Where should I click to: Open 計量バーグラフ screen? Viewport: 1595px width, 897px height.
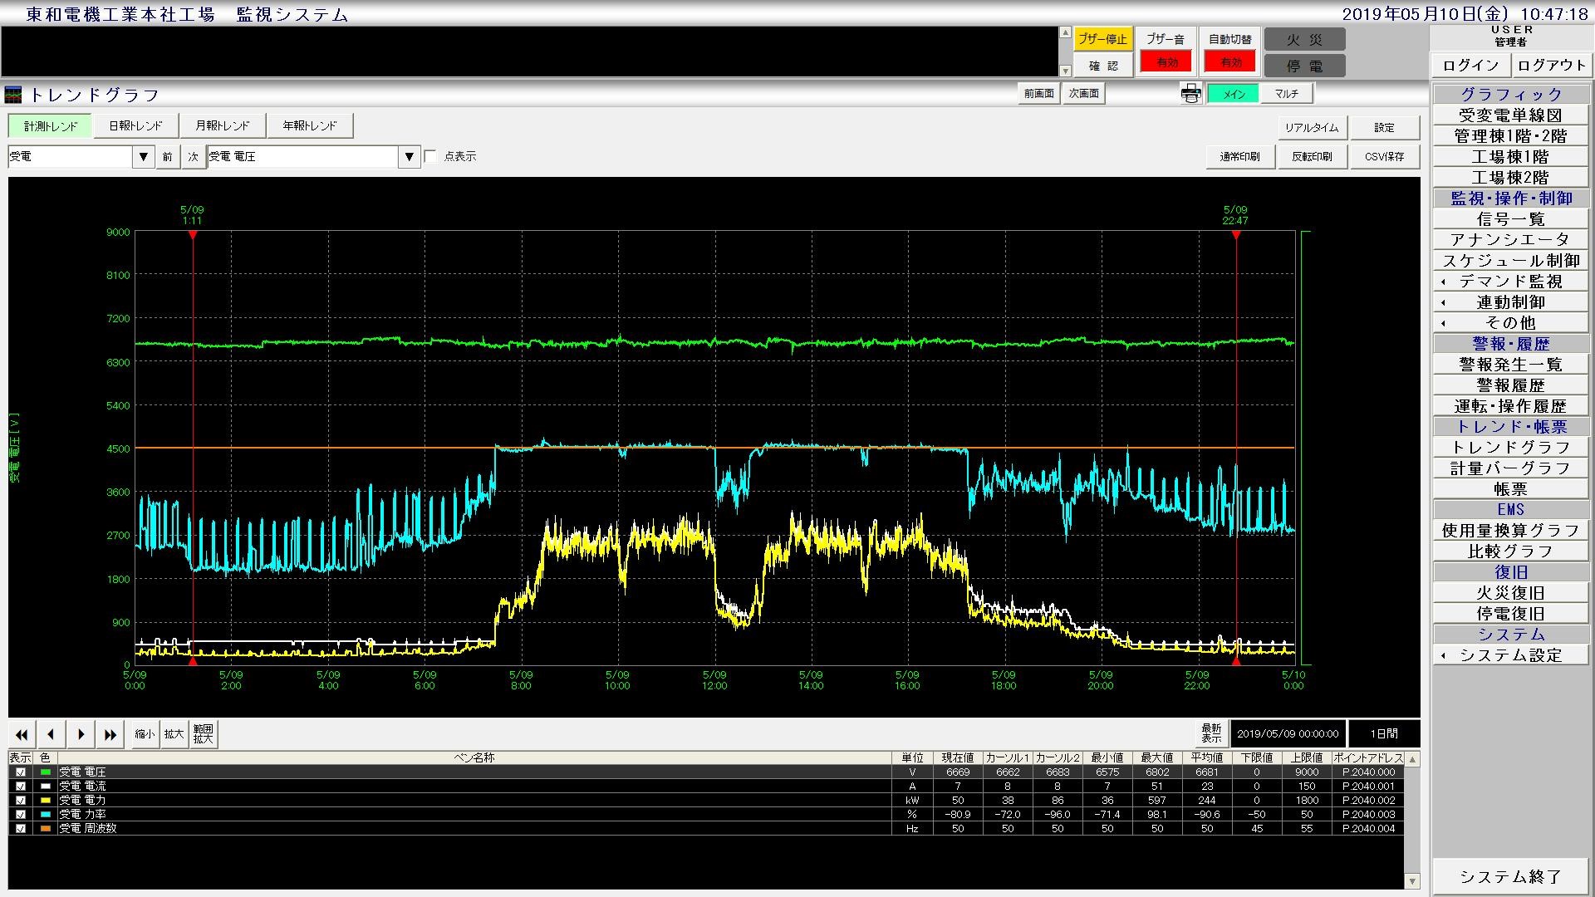point(1510,468)
